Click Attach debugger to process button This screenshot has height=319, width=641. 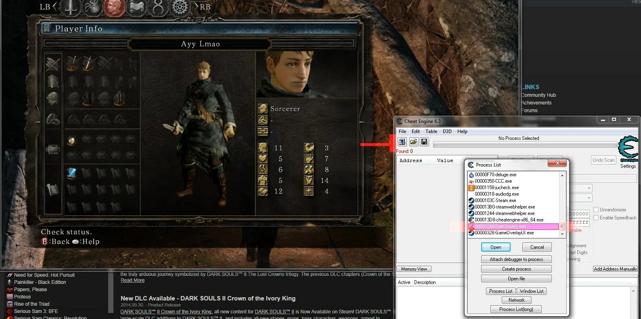516,259
